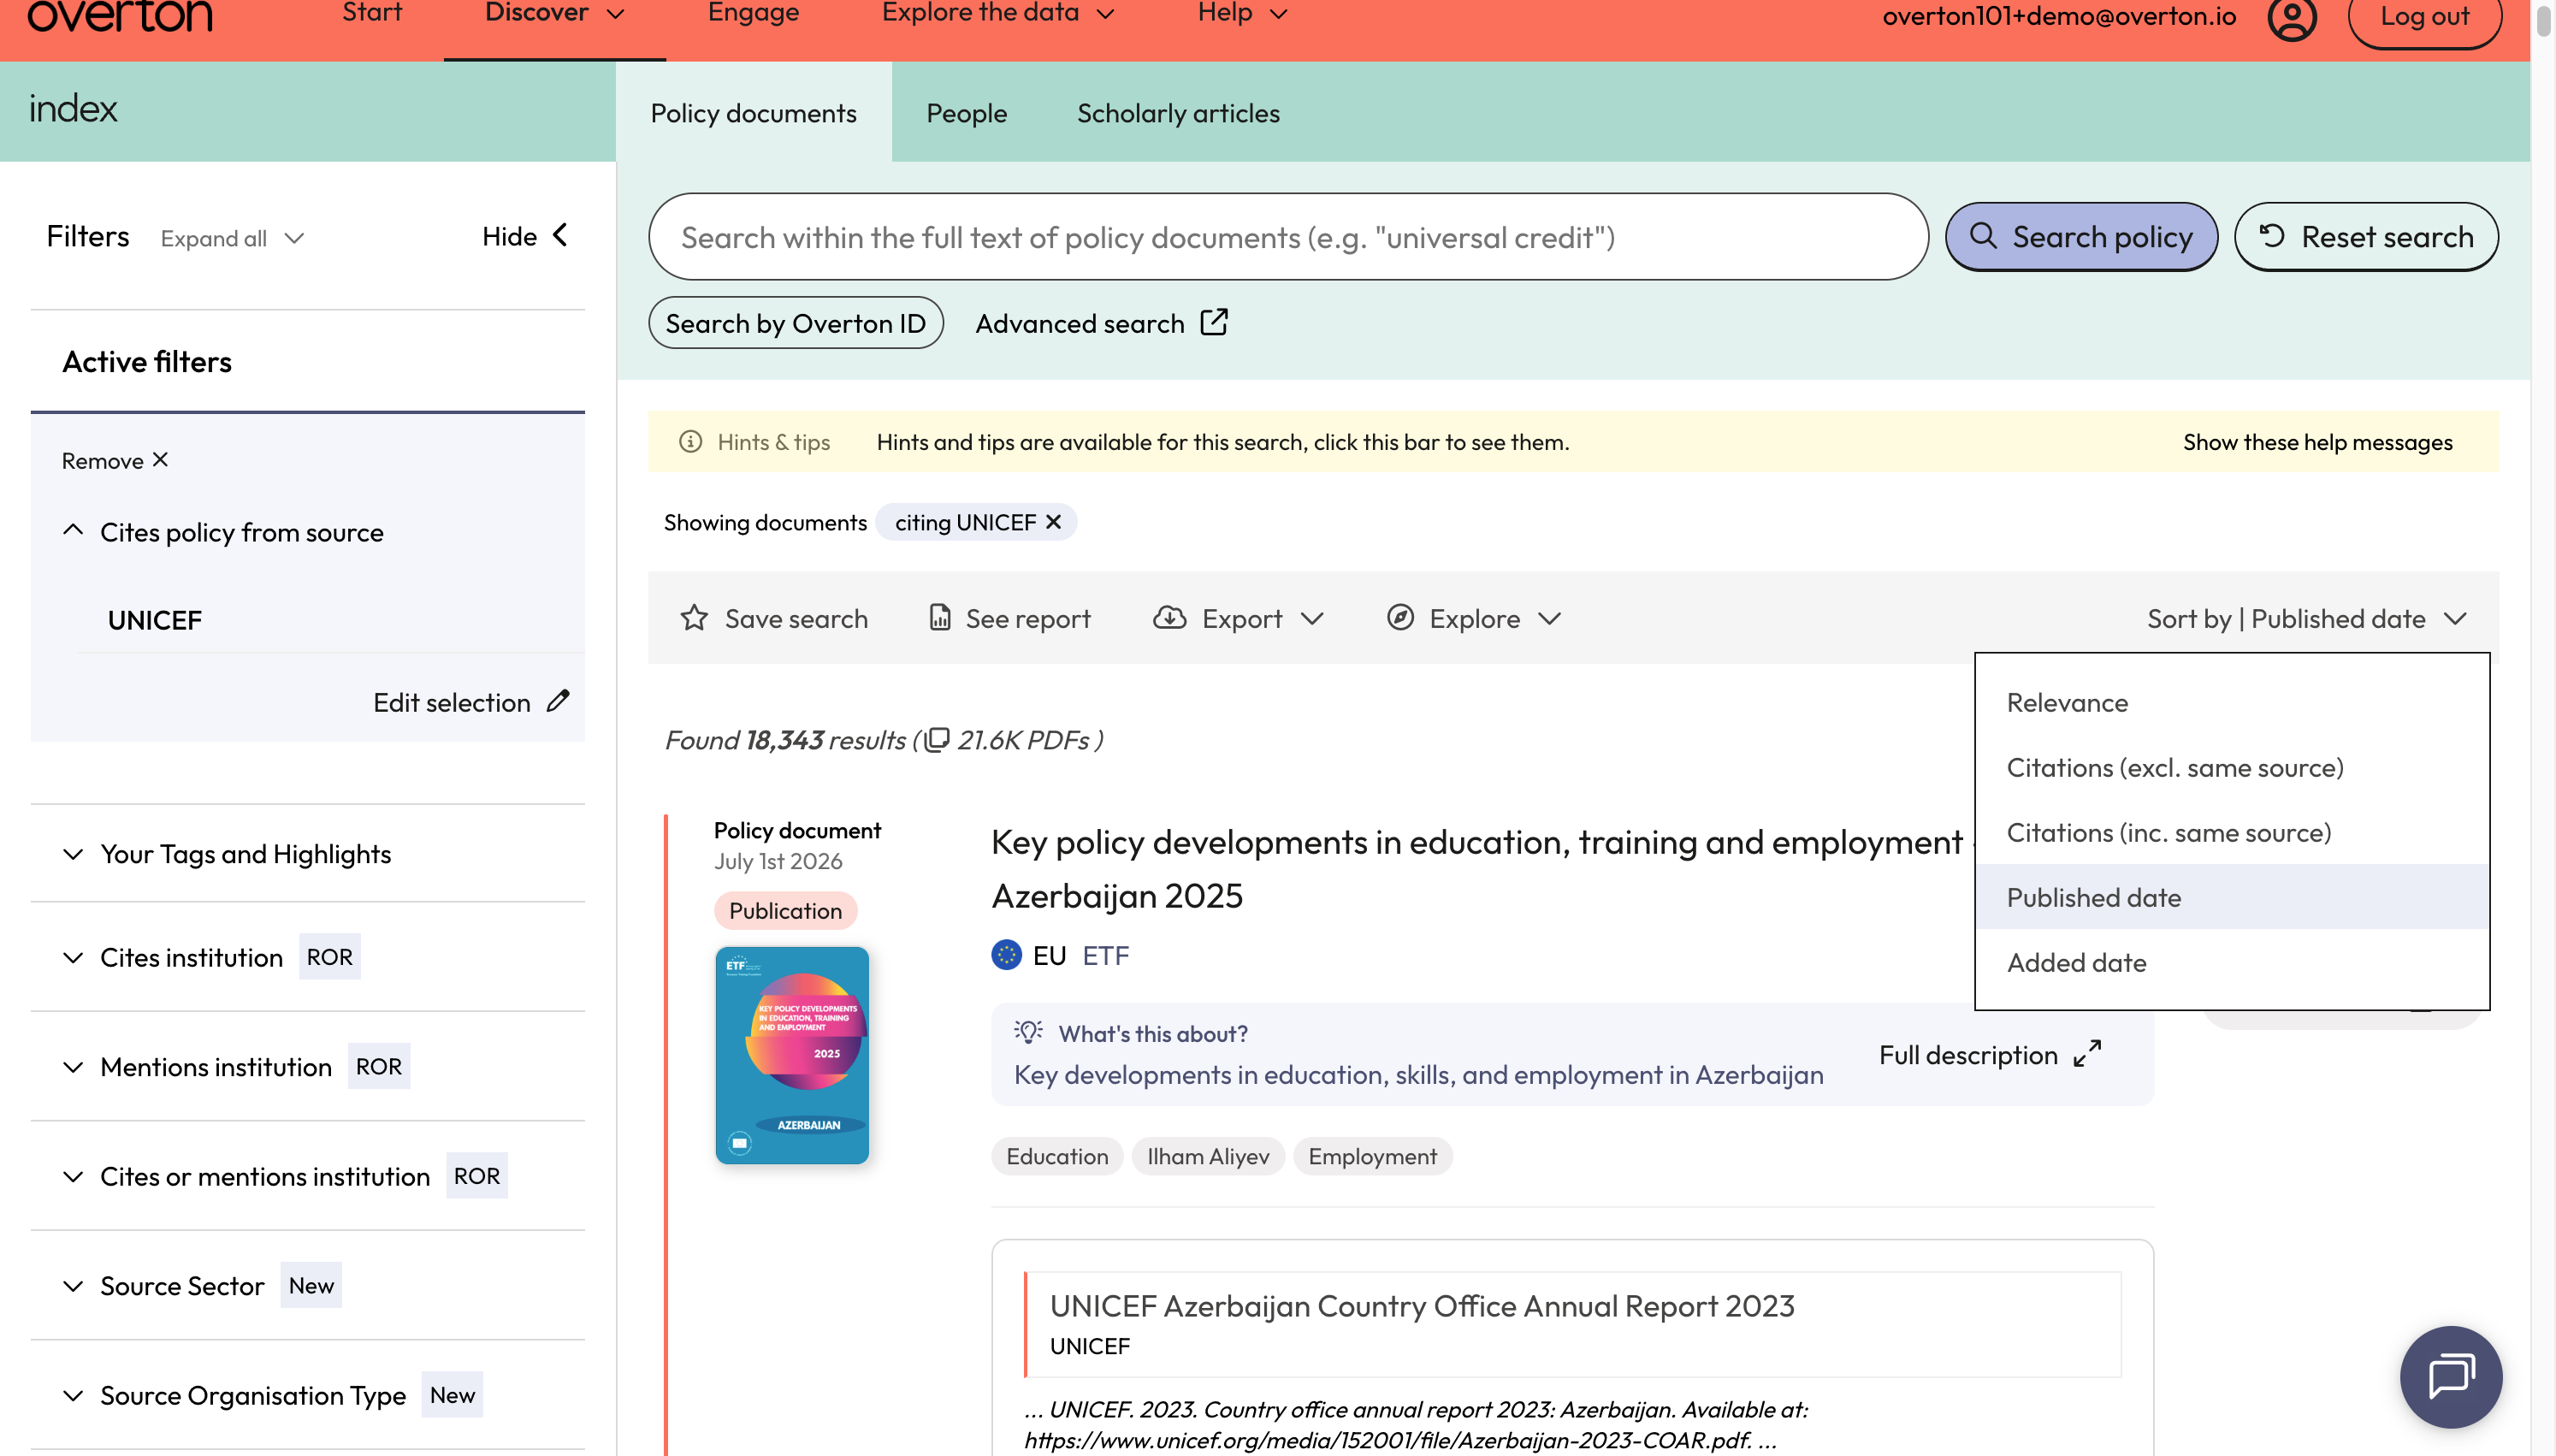Select Citations (excl. same source) option

2231,767
